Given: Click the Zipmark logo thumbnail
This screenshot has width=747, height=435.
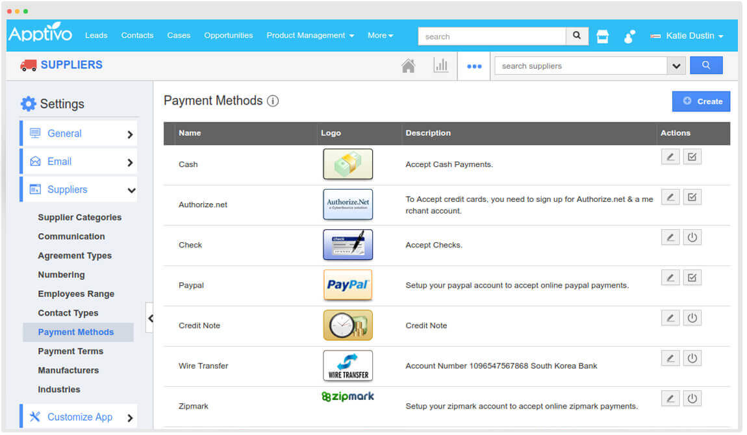Looking at the screenshot, I should point(348,396).
